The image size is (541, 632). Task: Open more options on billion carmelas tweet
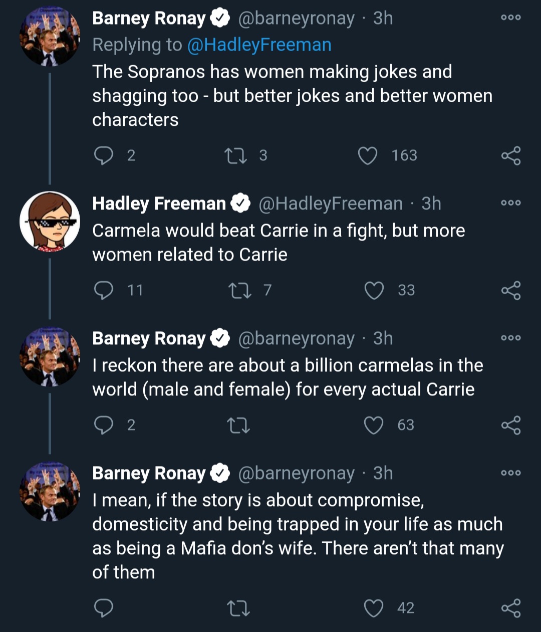[x=511, y=338]
